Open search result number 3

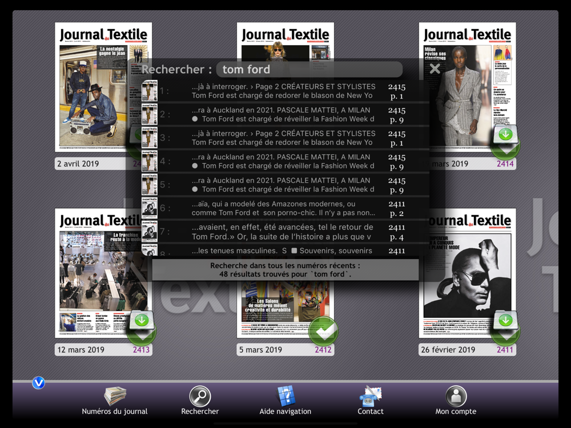285,138
